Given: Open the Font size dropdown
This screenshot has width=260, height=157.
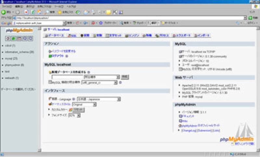Looking at the screenshot, I should tap(74, 115).
